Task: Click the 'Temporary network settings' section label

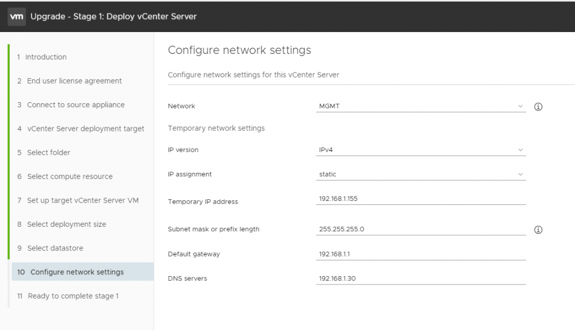Action: pos(216,129)
